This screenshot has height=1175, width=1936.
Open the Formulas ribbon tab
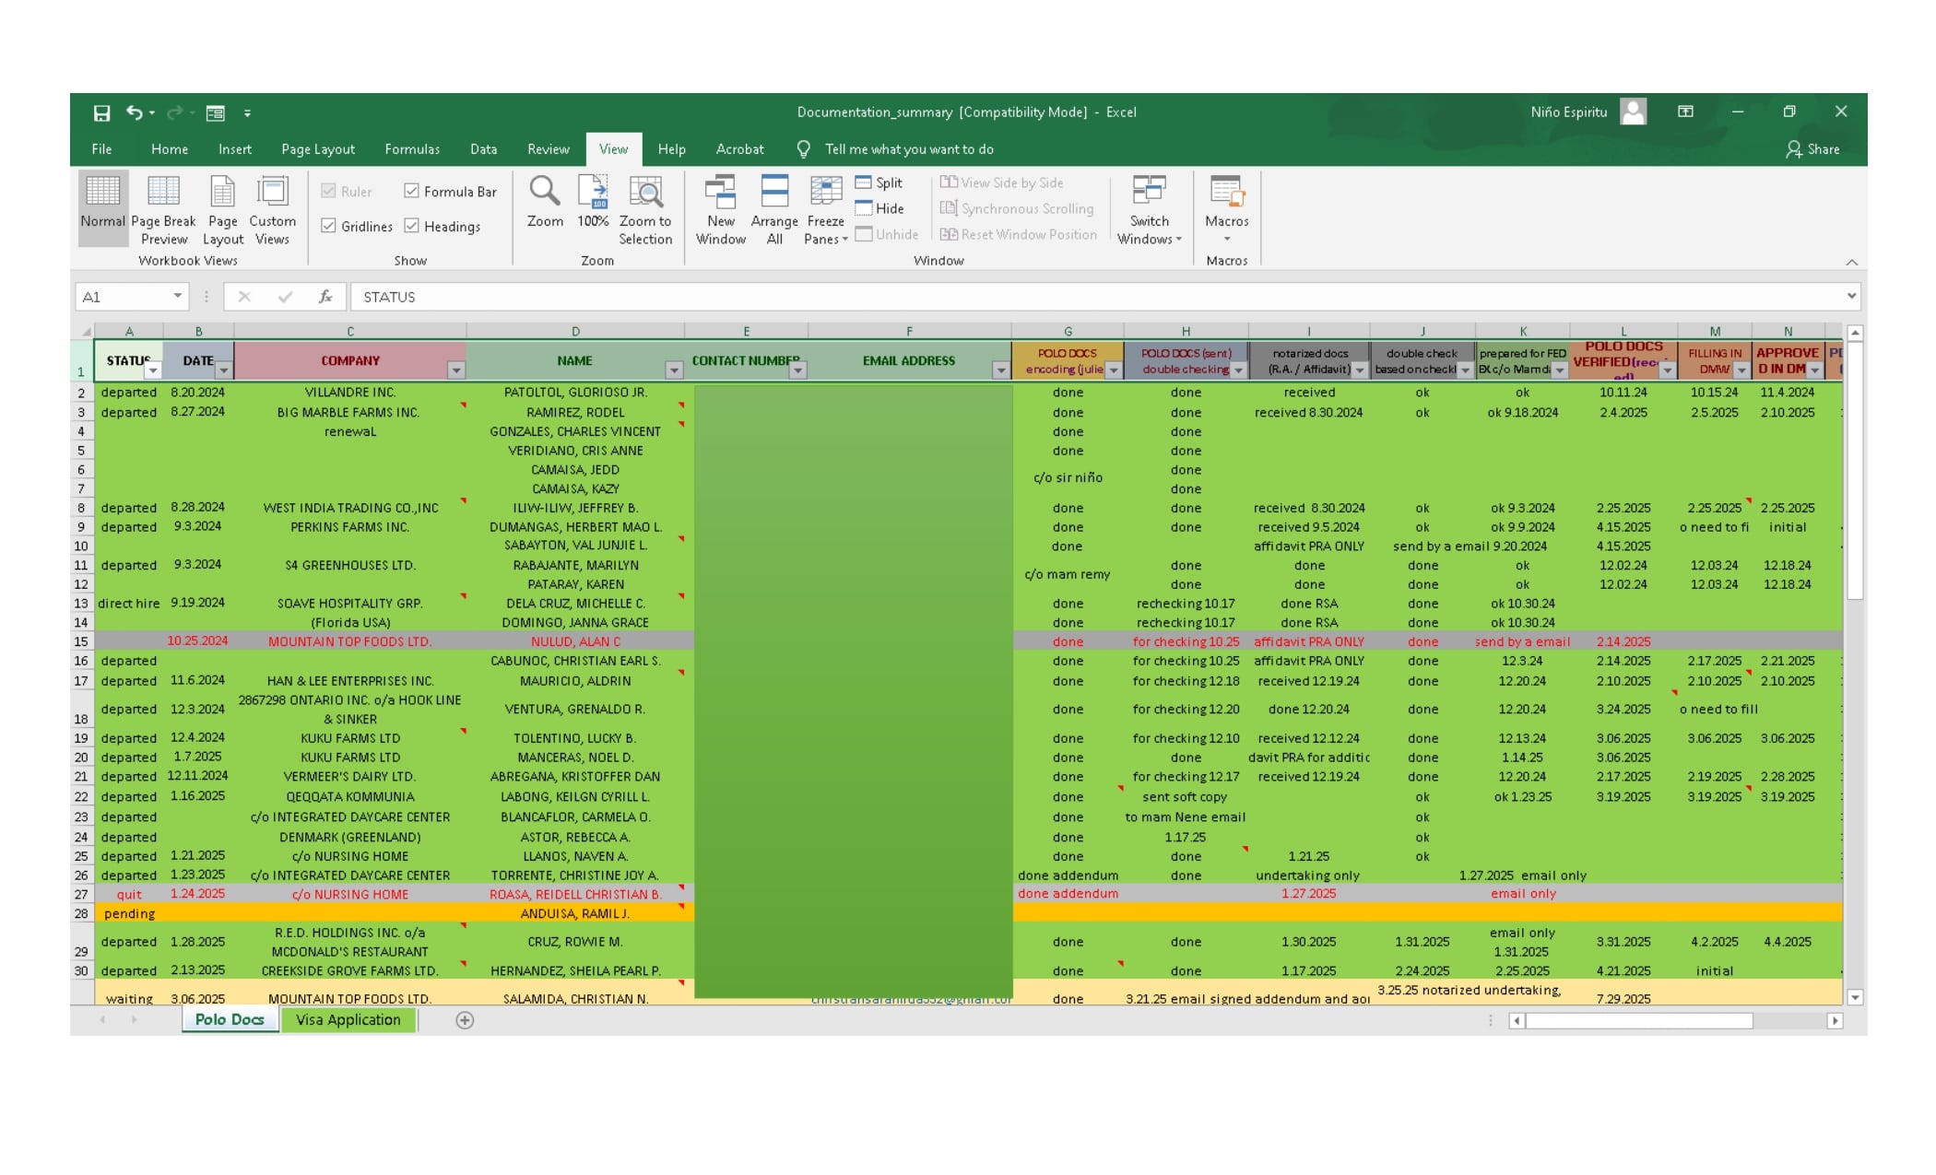(411, 149)
